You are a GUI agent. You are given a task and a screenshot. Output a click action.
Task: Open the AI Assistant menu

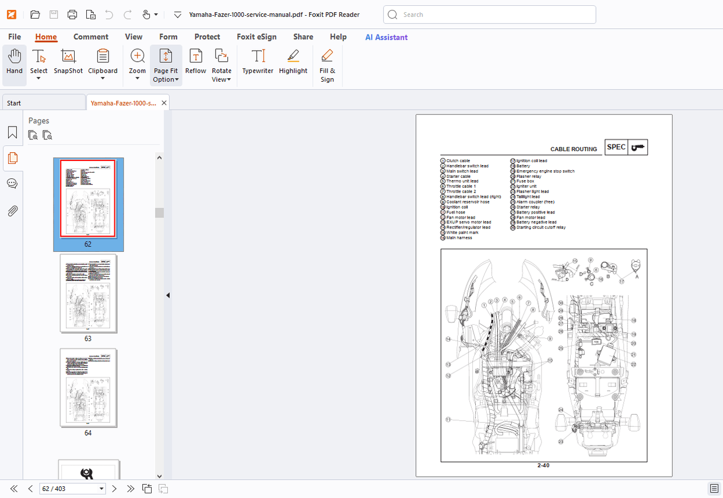(x=386, y=36)
